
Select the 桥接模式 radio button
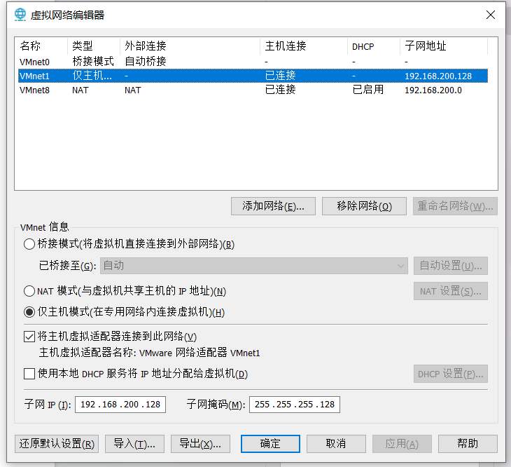[x=29, y=244]
